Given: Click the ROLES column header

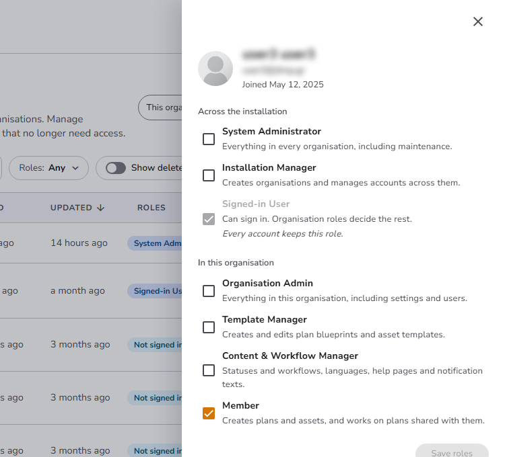Looking at the screenshot, I should tap(151, 208).
